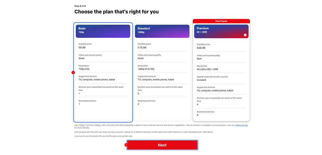Click the "Choose the plan that's right" heading
This screenshot has height=155, width=322.
pos(117,12)
